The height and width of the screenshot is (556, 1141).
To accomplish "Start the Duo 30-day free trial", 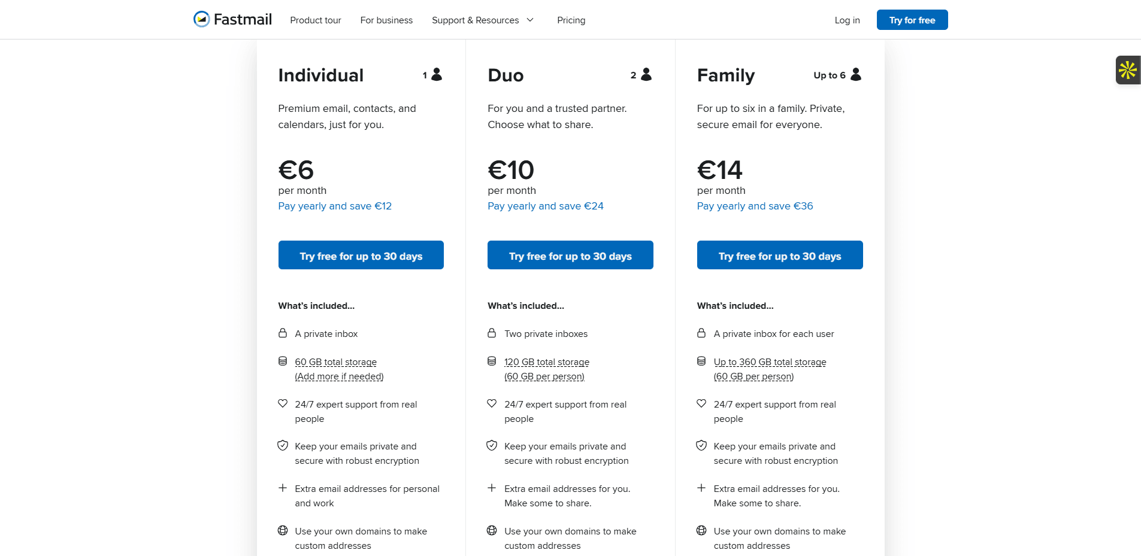I will (570, 255).
